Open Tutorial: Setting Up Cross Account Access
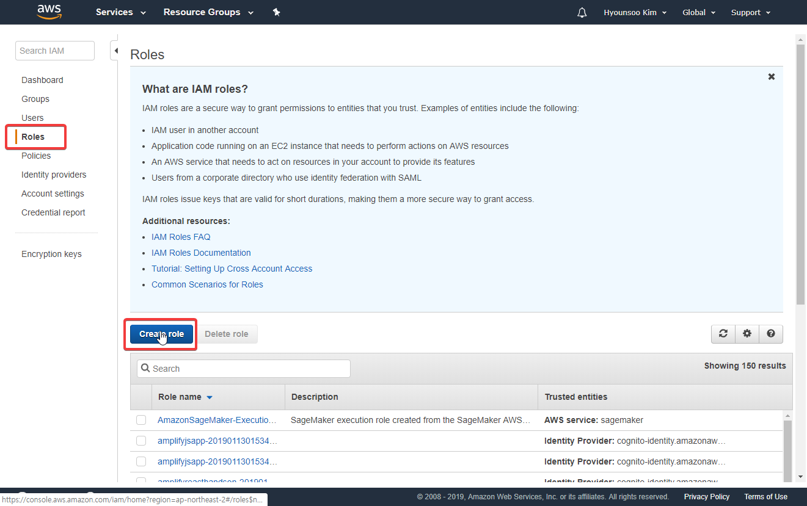The height and width of the screenshot is (506, 807). (x=232, y=269)
